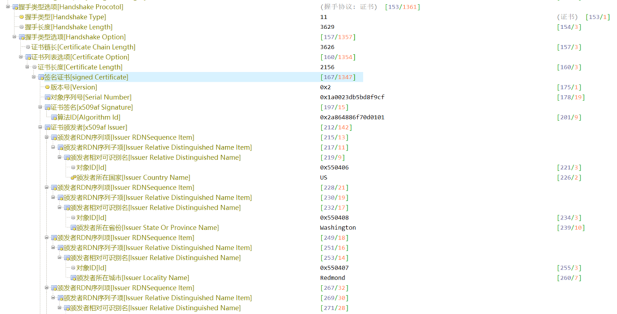Image resolution: width=617 pixels, height=314 pixels.
Task: Select the Issuer State Or Province Name label
Action: point(147,228)
